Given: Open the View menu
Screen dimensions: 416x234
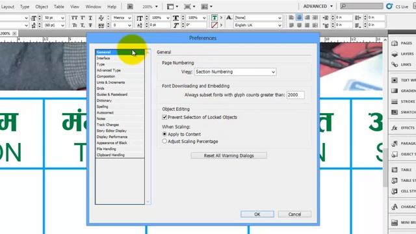Looking at the screenshot, I should [x=75, y=6].
